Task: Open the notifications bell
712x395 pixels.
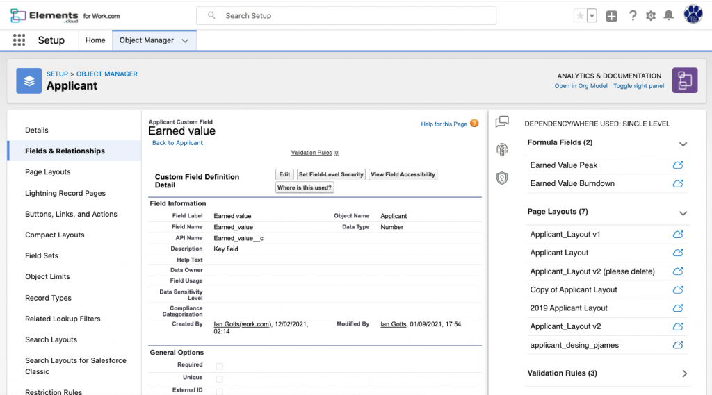Action: 668,15
